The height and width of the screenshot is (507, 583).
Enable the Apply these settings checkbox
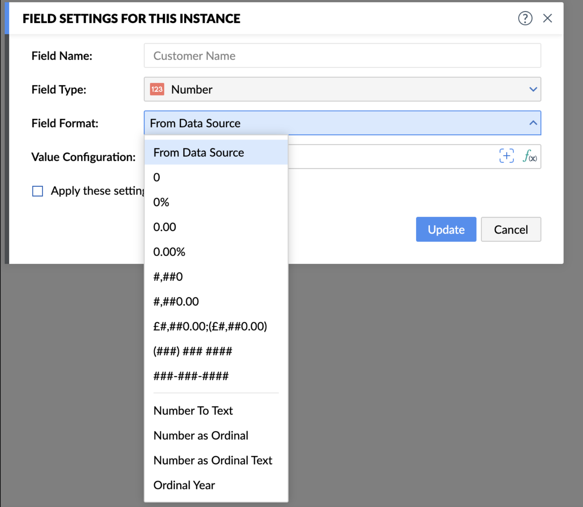pos(38,191)
